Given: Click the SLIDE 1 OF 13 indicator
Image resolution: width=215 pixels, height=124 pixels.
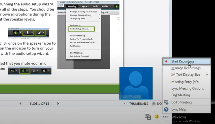Looking at the screenshot, I should click(x=39, y=103).
